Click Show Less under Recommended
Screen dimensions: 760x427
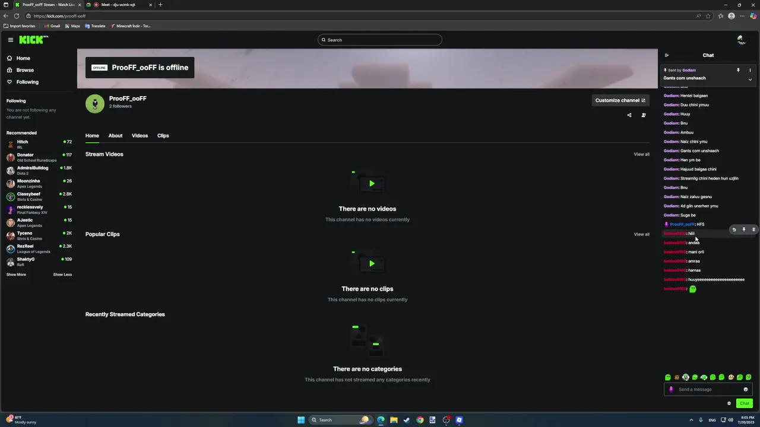62,275
